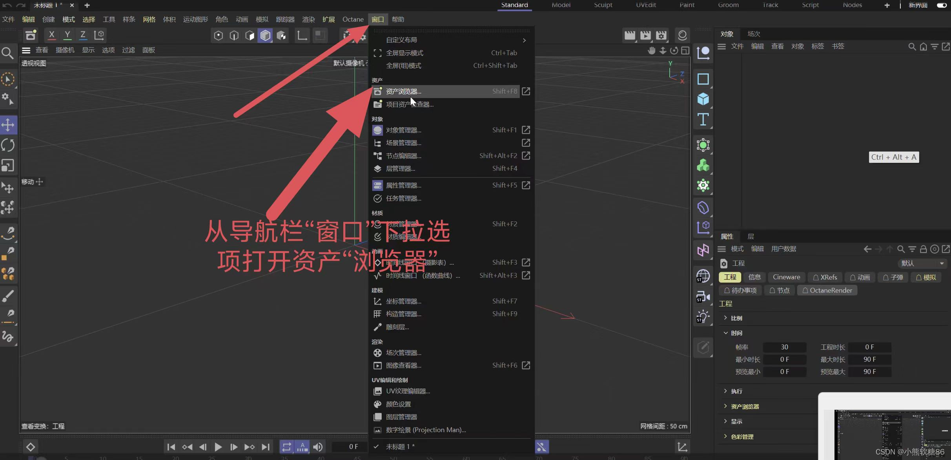The width and height of the screenshot is (951, 460).
Task: Click the sound speaker icon in timeline
Action: click(318, 447)
